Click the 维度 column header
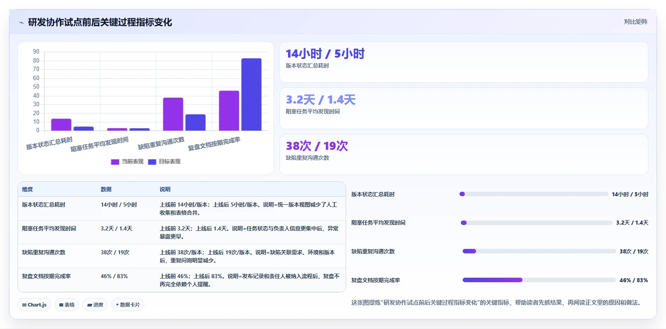 27,189
